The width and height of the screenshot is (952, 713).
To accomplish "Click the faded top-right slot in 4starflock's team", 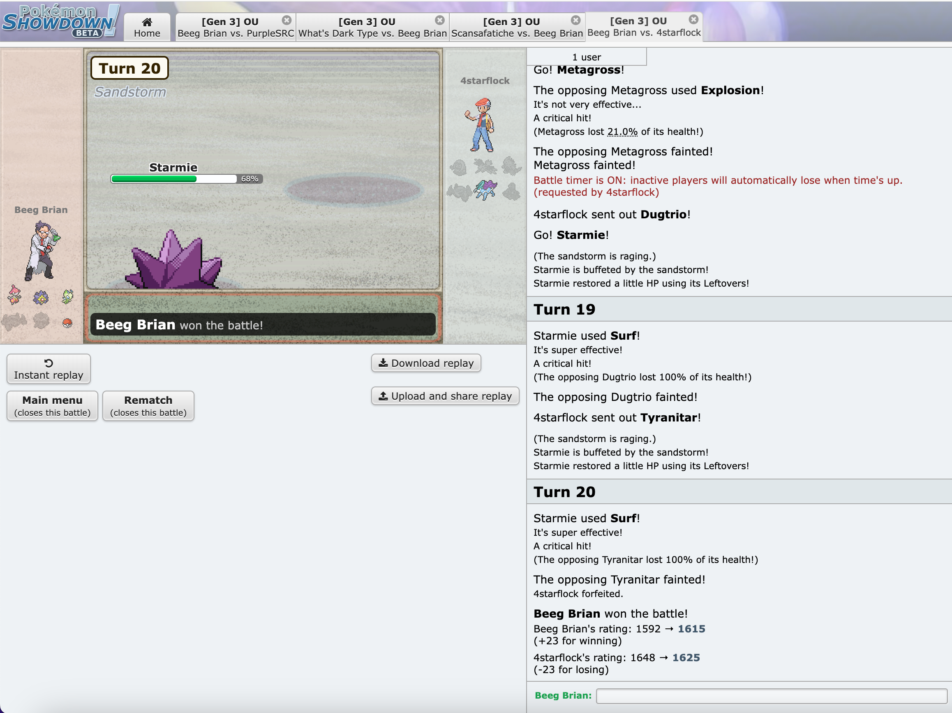I will [511, 166].
